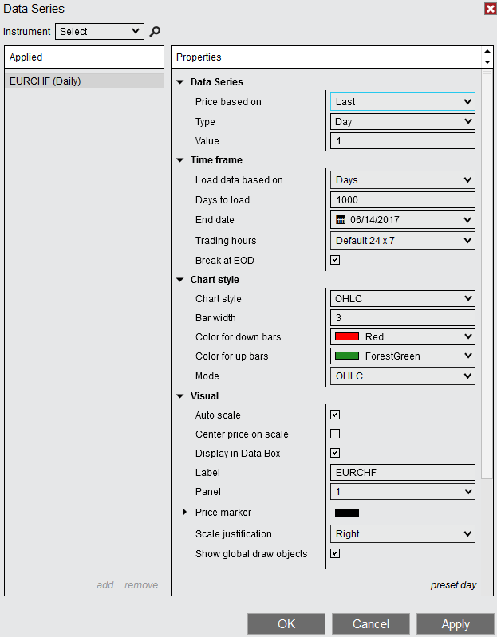The image size is (497, 637).
Task: Click the Apply button
Action: pyautogui.click(x=456, y=624)
